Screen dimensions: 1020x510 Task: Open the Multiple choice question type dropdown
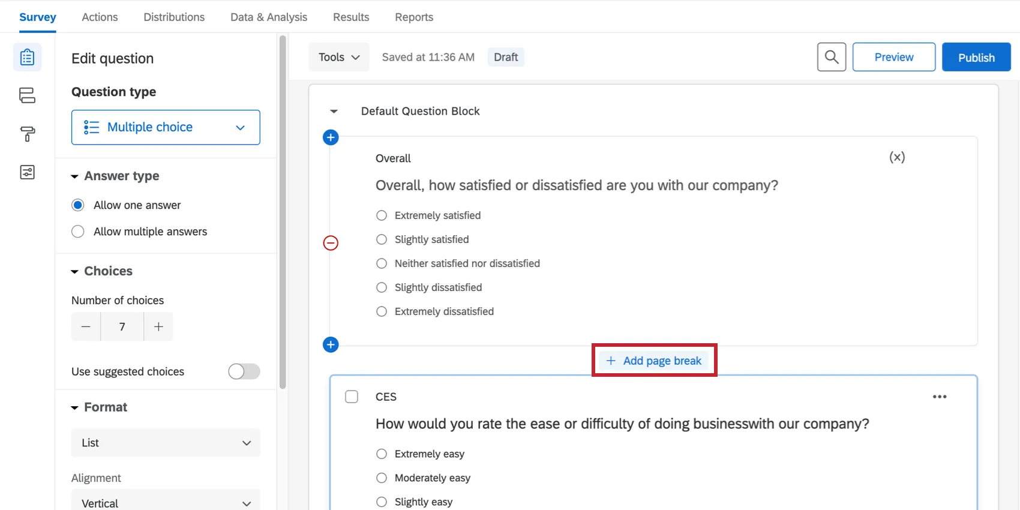click(x=166, y=127)
